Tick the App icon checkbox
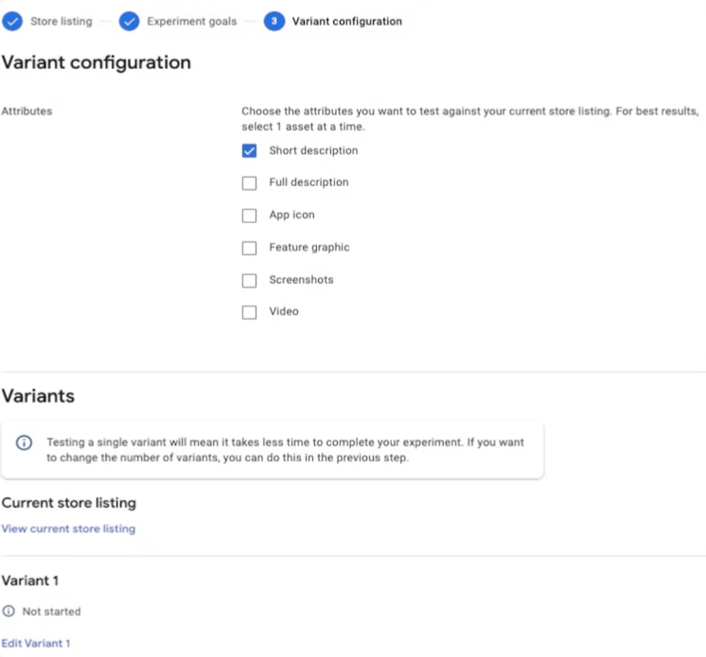 click(x=250, y=216)
